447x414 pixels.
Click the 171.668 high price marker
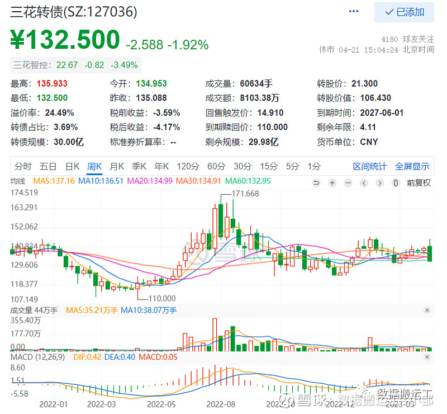(245, 194)
